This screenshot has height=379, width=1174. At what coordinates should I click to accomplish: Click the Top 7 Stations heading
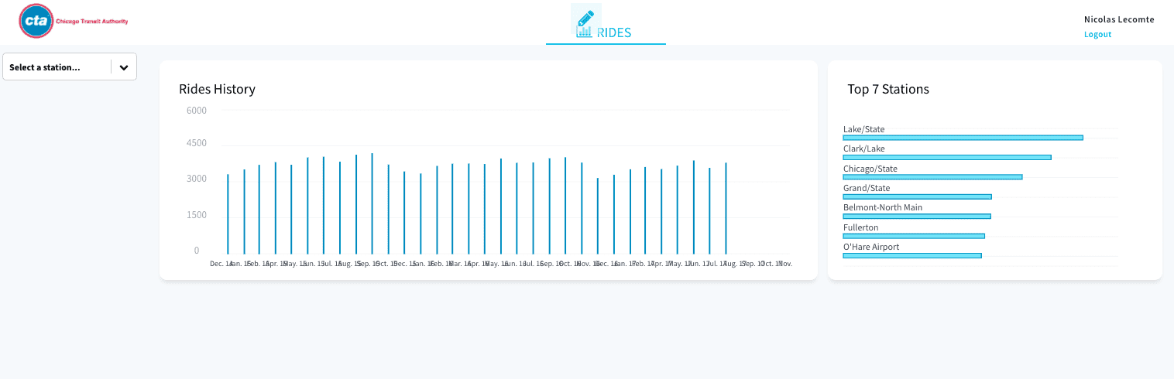pos(888,89)
